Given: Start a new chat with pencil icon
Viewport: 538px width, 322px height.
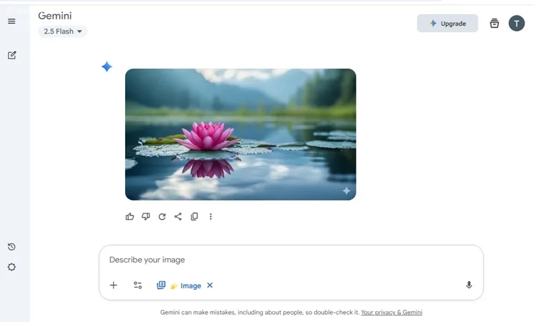Looking at the screenshot, I should pyautogui.click(x=12, y=55).
